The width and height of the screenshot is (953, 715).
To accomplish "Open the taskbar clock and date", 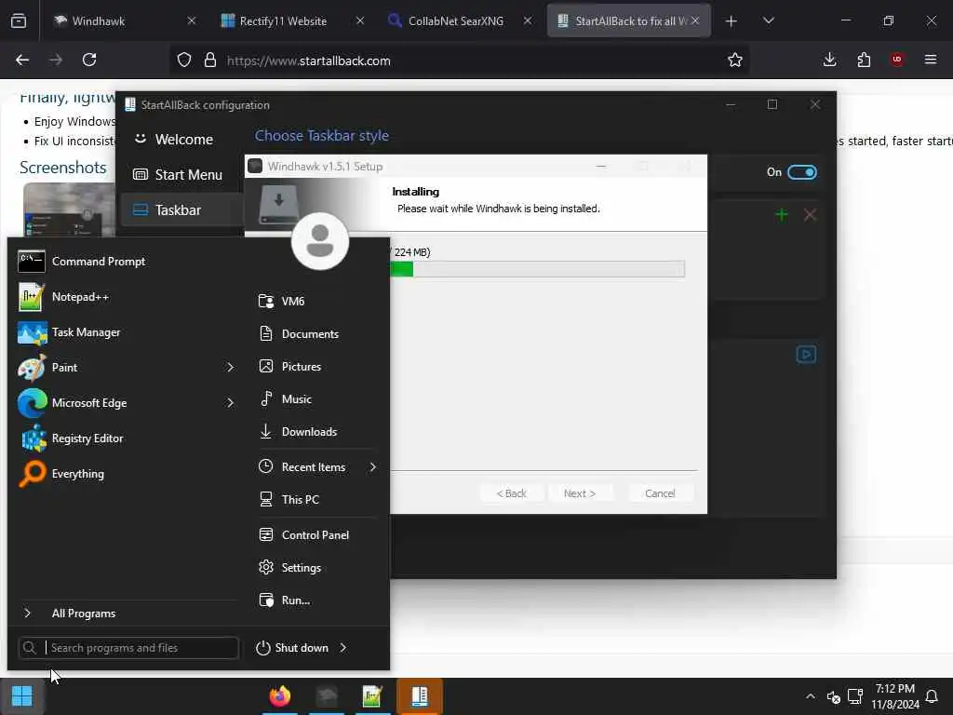I will click(x=894, y=696).
